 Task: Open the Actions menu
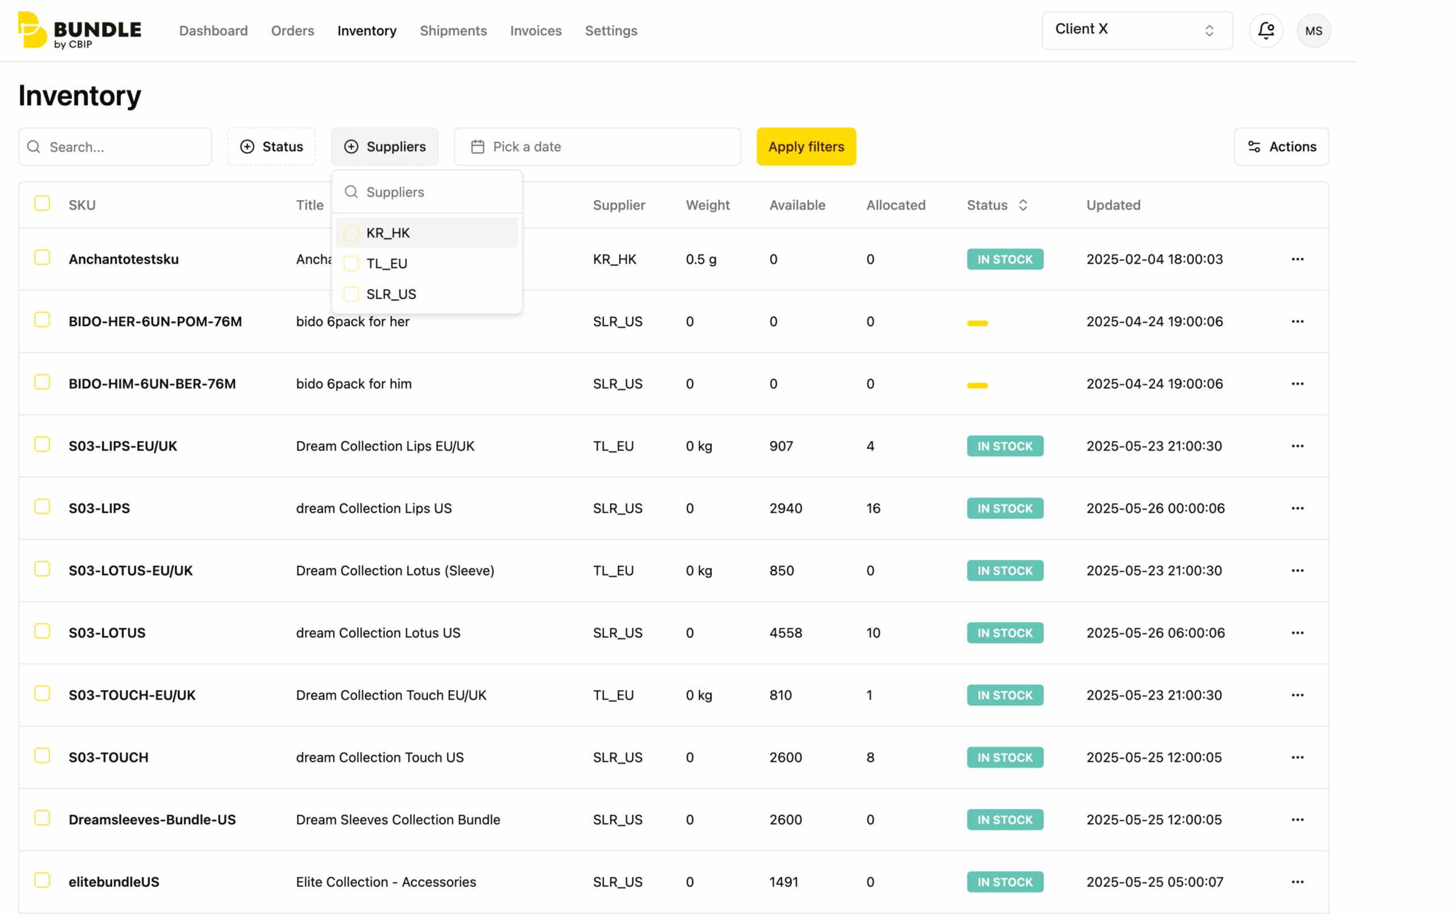[x=1281, y=146]
